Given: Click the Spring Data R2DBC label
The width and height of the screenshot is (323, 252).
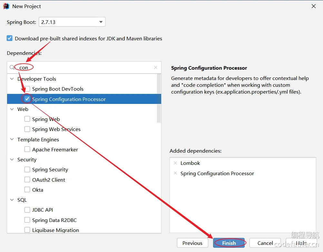Looking at the screenshot, I should coord(54,220).
